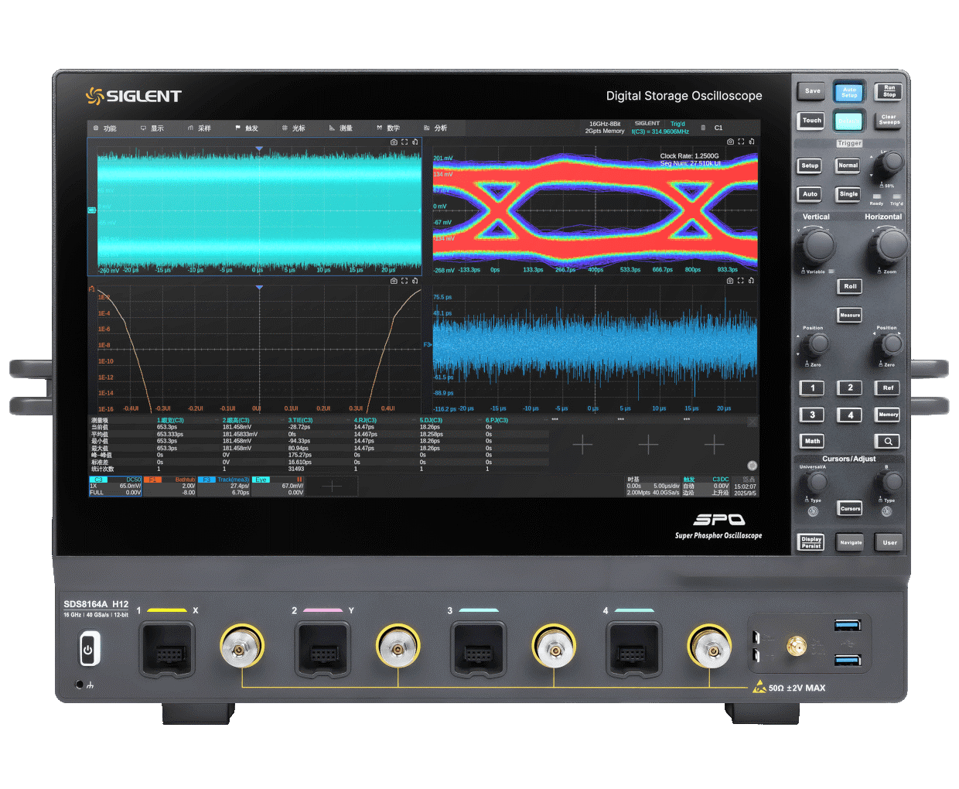
Task: Open the 时基 timebase descriptor box
Action: (x=653, y=487)
